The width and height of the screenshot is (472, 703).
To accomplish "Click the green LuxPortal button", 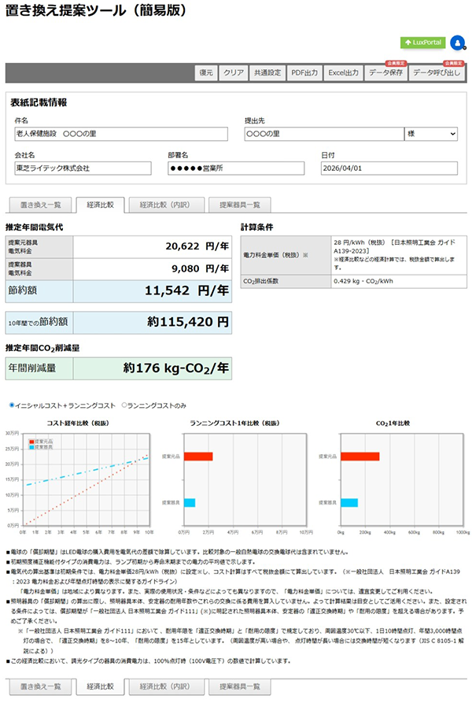I will coord(422,43).
